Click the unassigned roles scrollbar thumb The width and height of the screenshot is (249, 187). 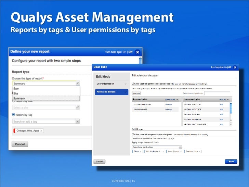pos(231,108)
